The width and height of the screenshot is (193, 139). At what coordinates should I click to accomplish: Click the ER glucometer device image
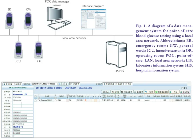point(9,21)
